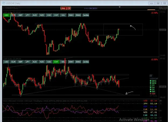Click the chart shift triangle marker at top
The width and height of the screenshot is (168, 122).
120,7
